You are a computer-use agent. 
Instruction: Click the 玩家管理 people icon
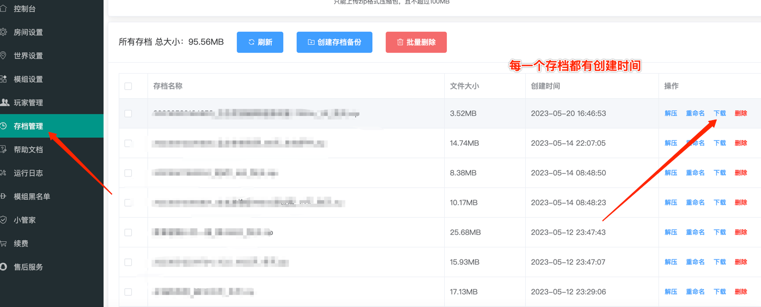point(4,102)
